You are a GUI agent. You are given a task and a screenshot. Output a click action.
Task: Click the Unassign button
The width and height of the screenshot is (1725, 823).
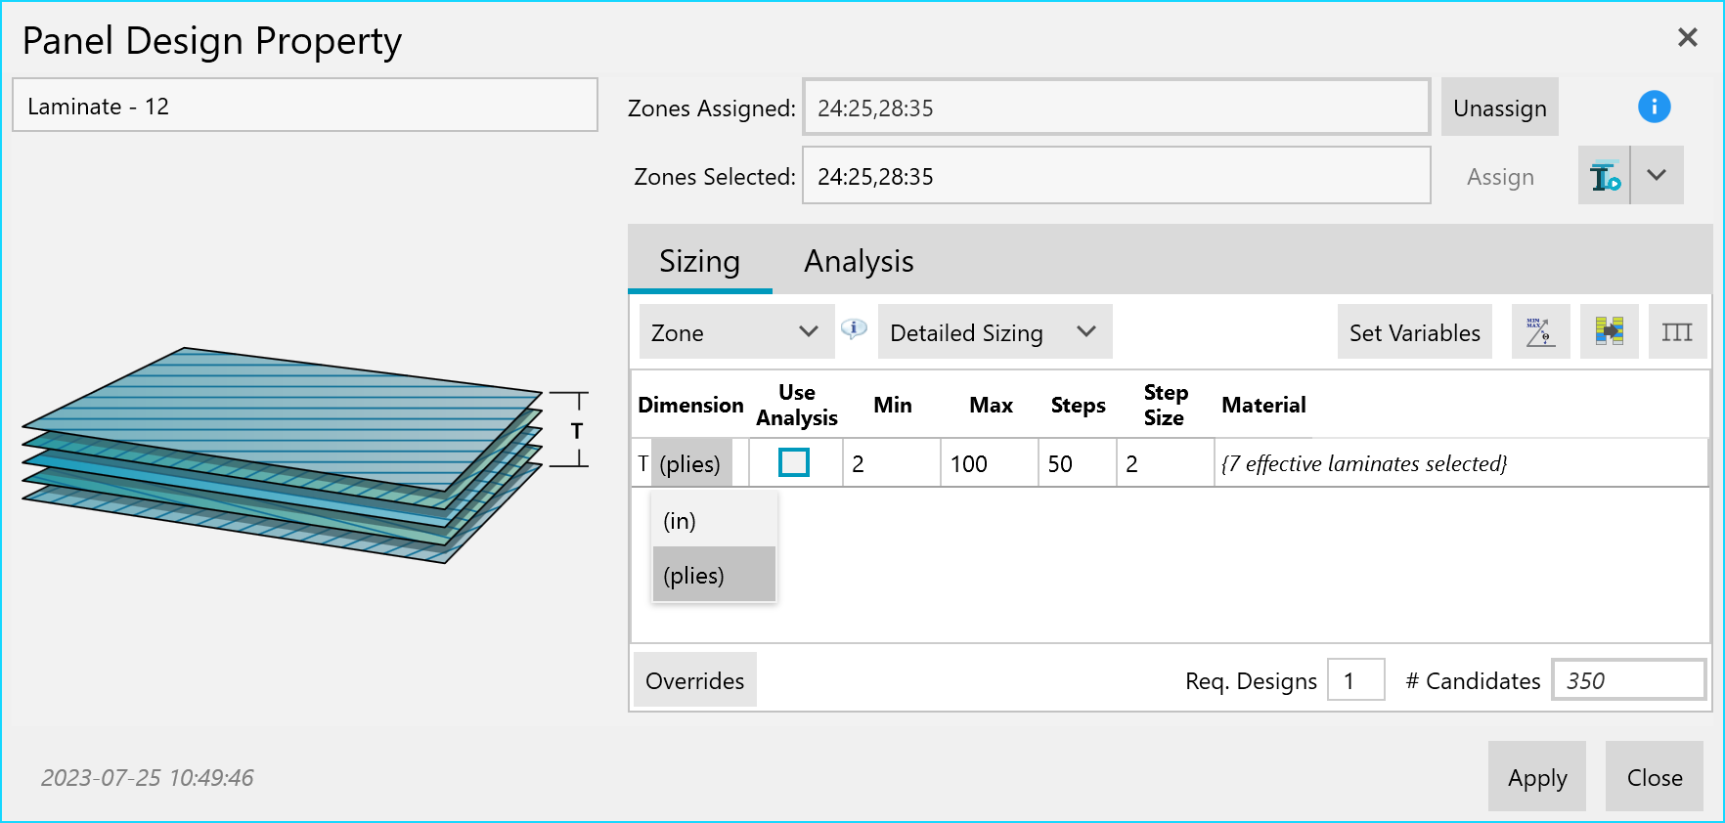click(1499, 108)
